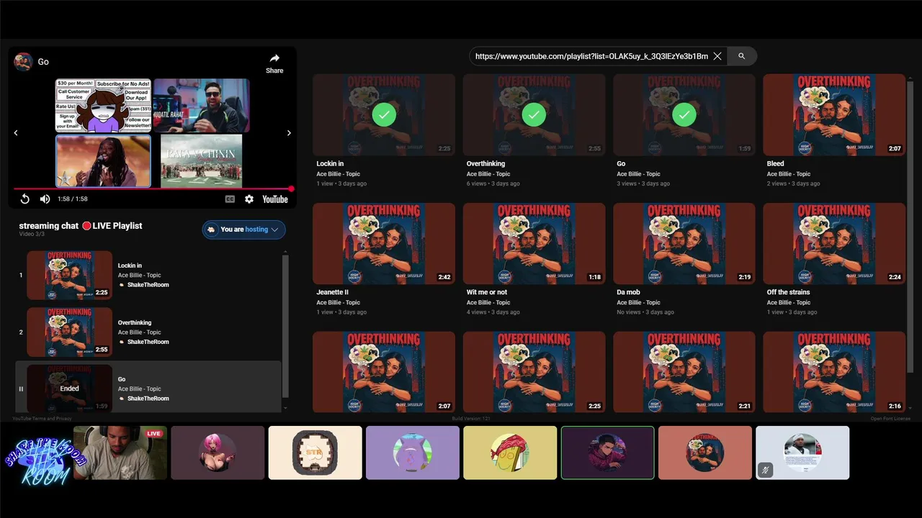Click the purple background participant tile
922x518 pixels.
[x=412, y=453]
